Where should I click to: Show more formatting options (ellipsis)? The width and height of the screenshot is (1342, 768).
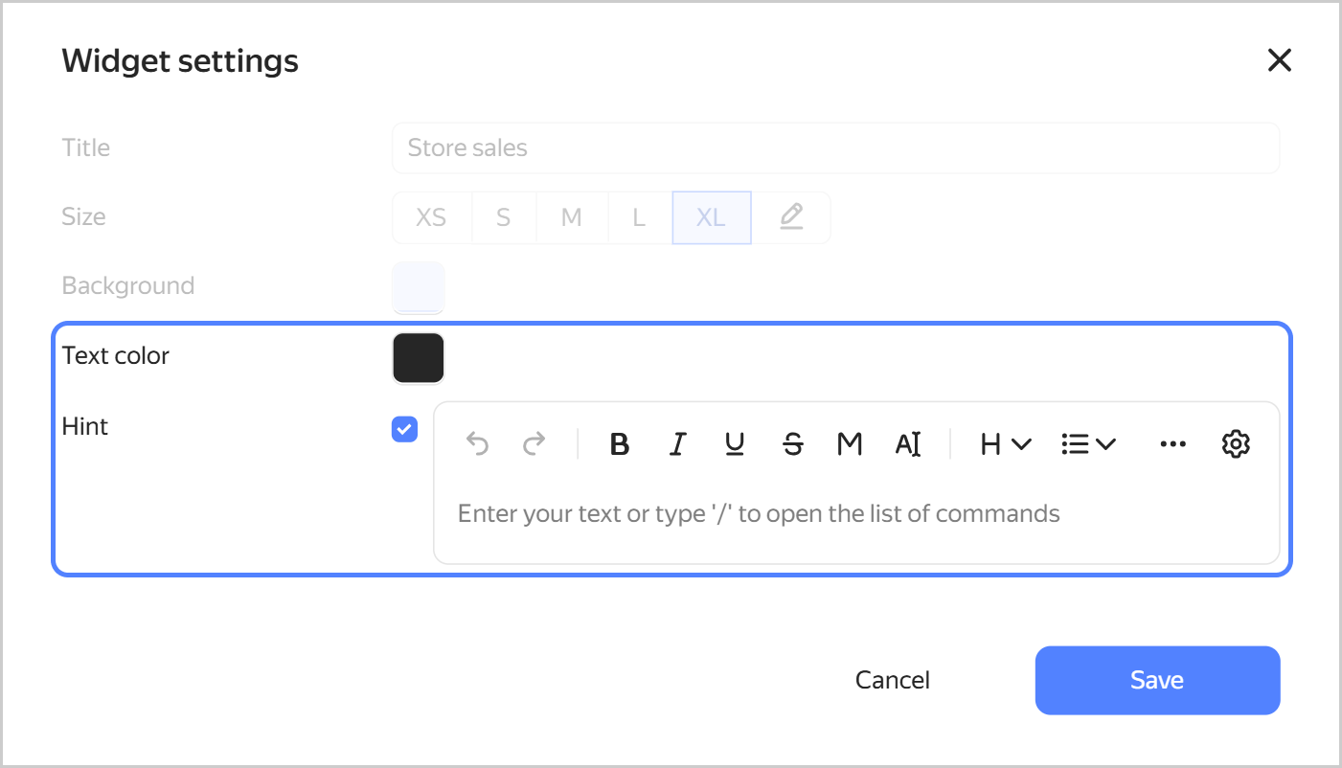pos(1172,444)
